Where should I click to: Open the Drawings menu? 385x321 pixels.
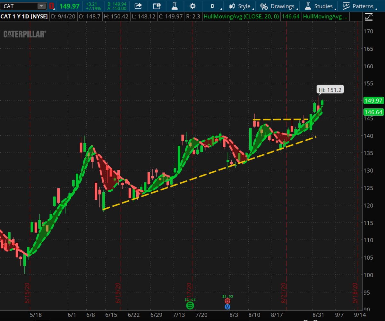(x=278, y=6)
